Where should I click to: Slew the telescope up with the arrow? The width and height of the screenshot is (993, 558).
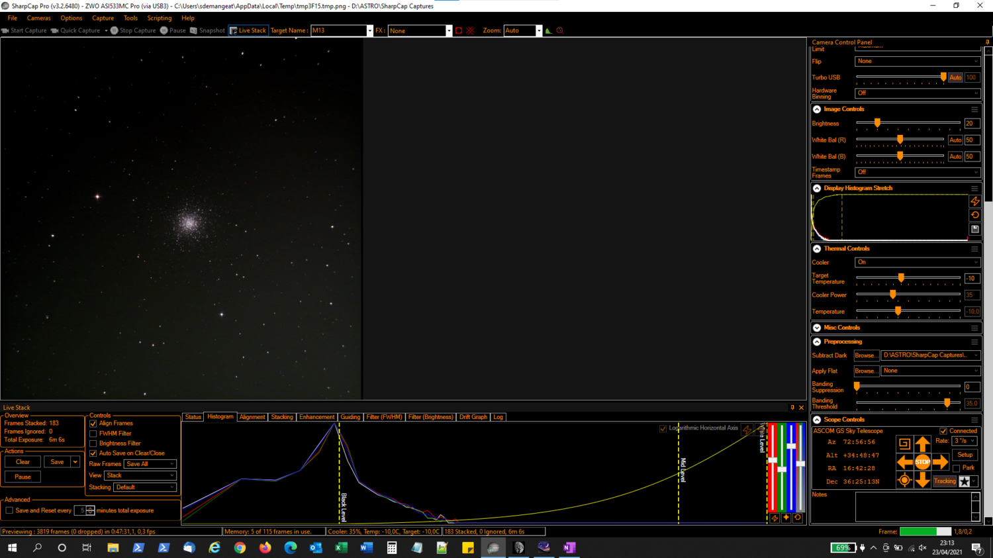(x=923, y=442)
